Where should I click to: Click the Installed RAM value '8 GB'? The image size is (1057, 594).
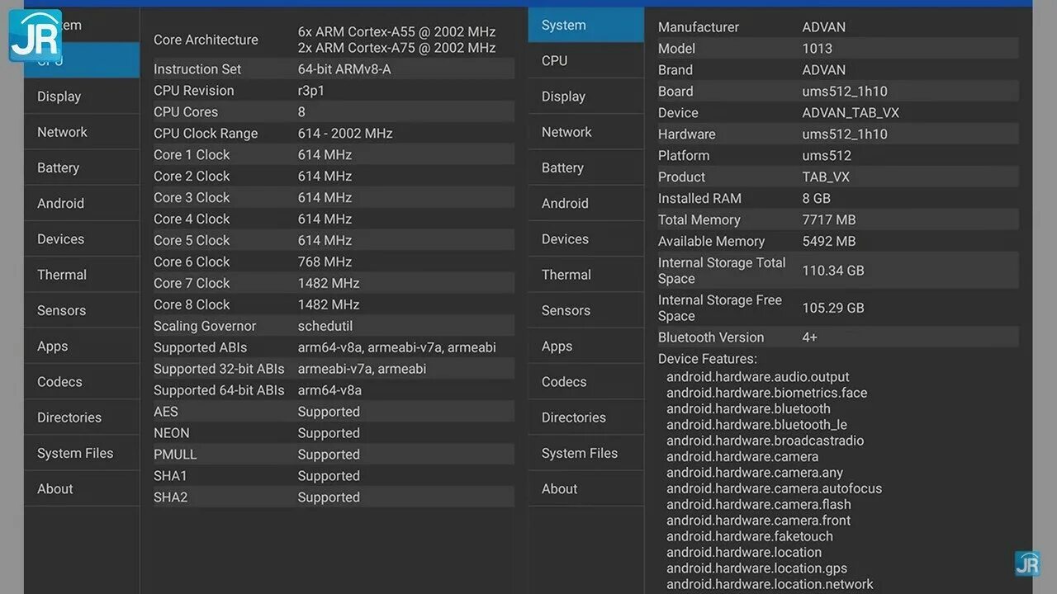[x=817, y=199]
